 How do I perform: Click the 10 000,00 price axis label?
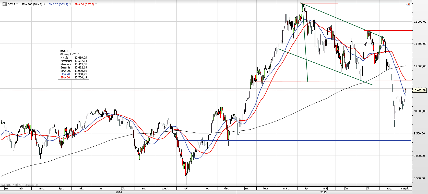420,111
